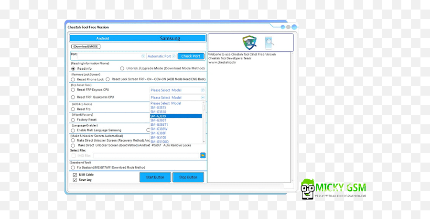The width and height of the screenshot is (430, 219).
Task: Choose SM-G3815 from the model list
Action: click(176, 108)
